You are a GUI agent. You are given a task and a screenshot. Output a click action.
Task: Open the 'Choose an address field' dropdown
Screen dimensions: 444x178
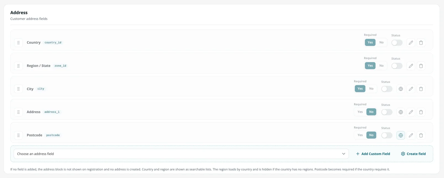181,154
